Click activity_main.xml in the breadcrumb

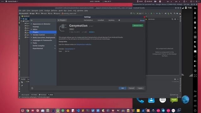tap(69, 13)
